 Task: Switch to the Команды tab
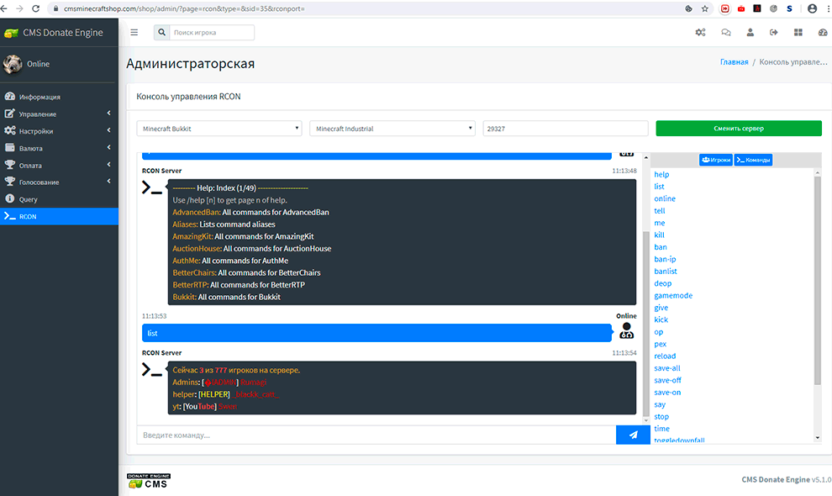click(753, 160)
